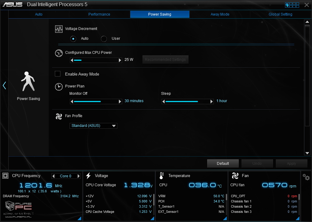Image resolution: width=312 pixels, height=222 pixels.
Task: Click the Monitor Off slider track
Action: point(96,102)
